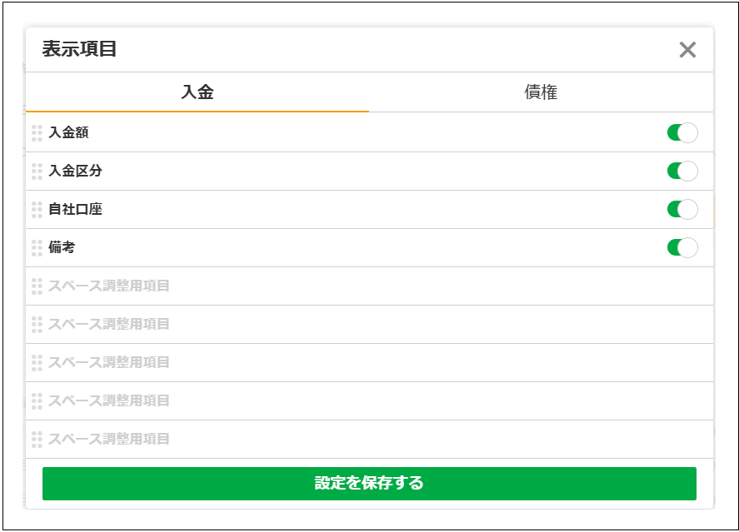Click the 自社口座 row label
Image resolution: width=739 pixels, height=532 pixels.
pos(75,210)
